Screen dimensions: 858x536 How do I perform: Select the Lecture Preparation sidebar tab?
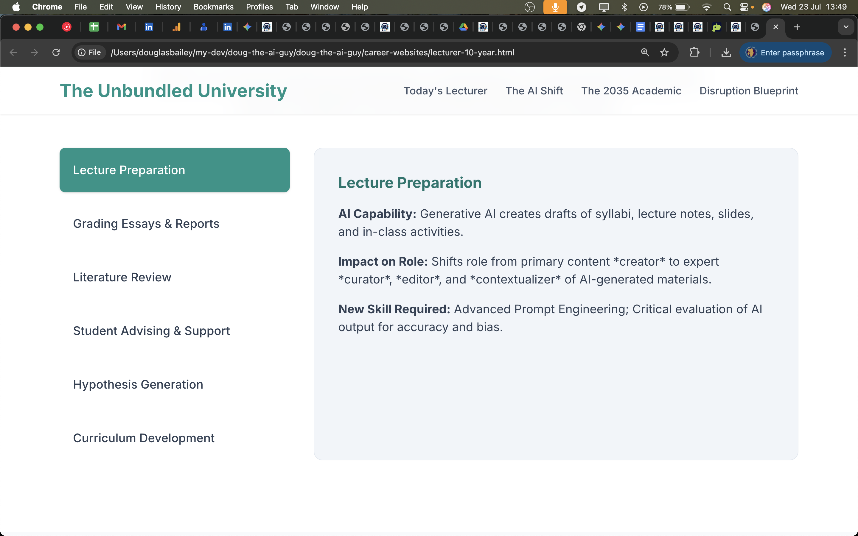(175, 170)
